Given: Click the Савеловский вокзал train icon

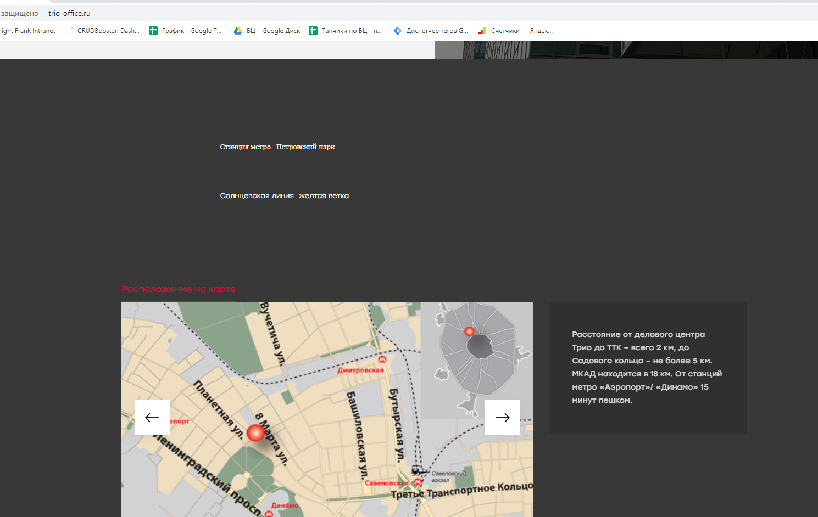Looking at the screenshot, I should 419,470.
